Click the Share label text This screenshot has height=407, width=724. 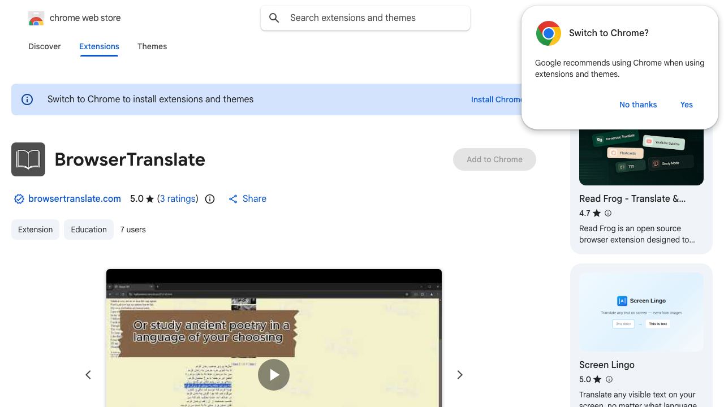[255, 199]
